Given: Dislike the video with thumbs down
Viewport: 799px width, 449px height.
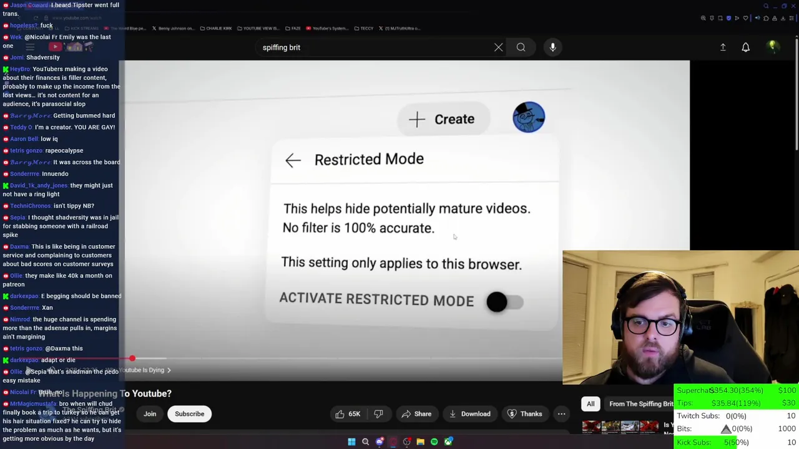Looking at the screenshot, I should point(378,414).
